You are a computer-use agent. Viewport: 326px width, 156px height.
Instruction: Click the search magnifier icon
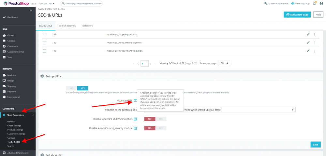coord(63,4)
